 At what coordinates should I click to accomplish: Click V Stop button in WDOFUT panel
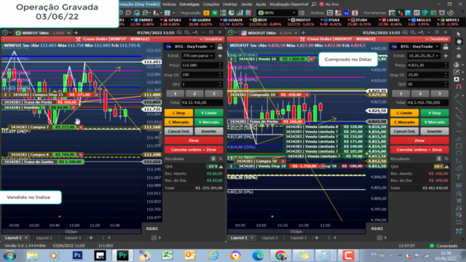tap(435, 113)
